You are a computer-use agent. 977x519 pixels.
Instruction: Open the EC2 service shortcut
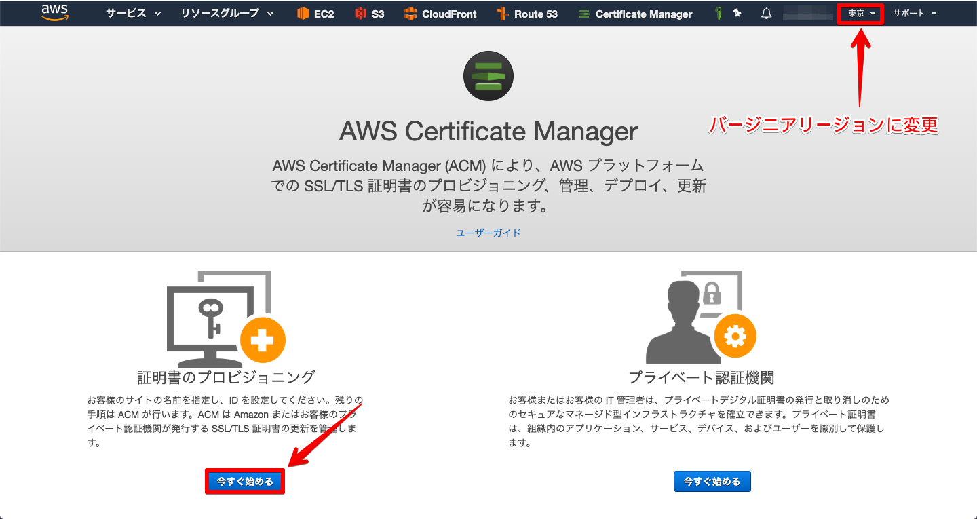(x=315, y=13)
